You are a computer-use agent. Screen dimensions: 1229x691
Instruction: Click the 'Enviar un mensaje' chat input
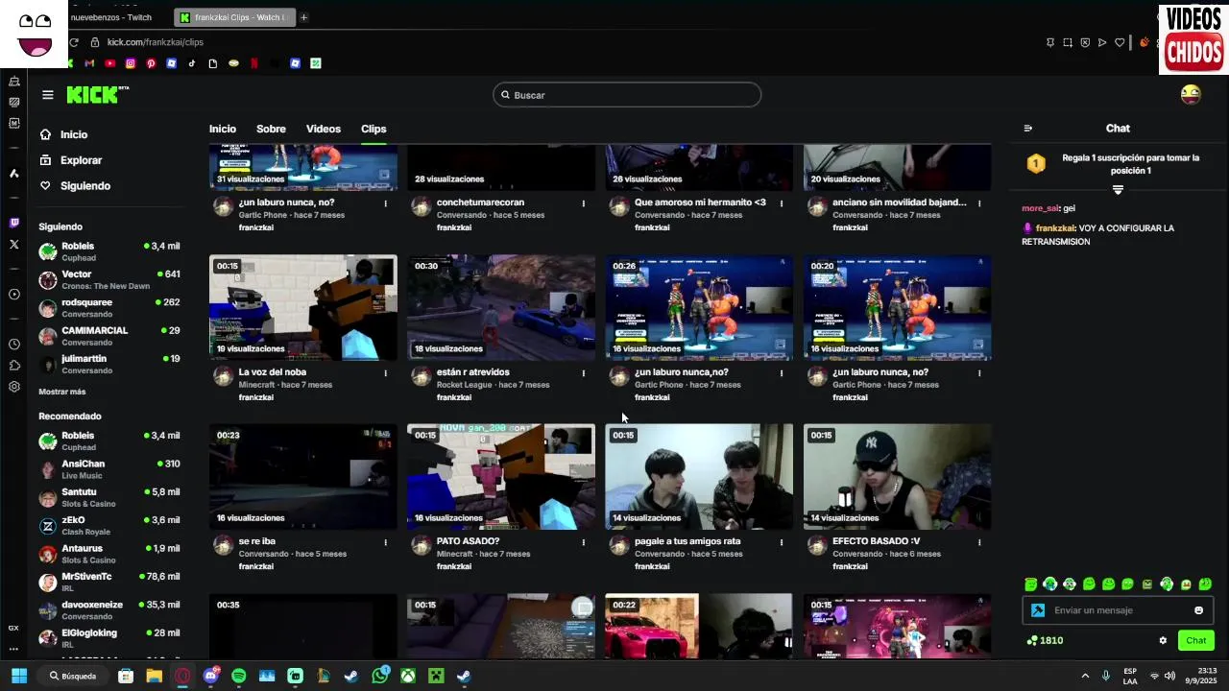tap(1118, 610)
